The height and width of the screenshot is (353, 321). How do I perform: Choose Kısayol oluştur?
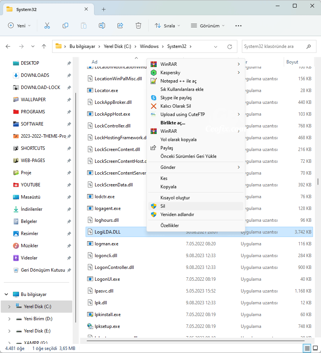click(196, 198)
